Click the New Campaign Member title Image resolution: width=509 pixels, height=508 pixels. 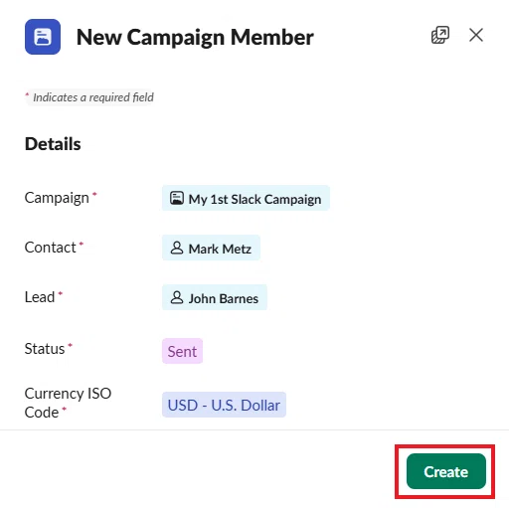coord(195,37)
